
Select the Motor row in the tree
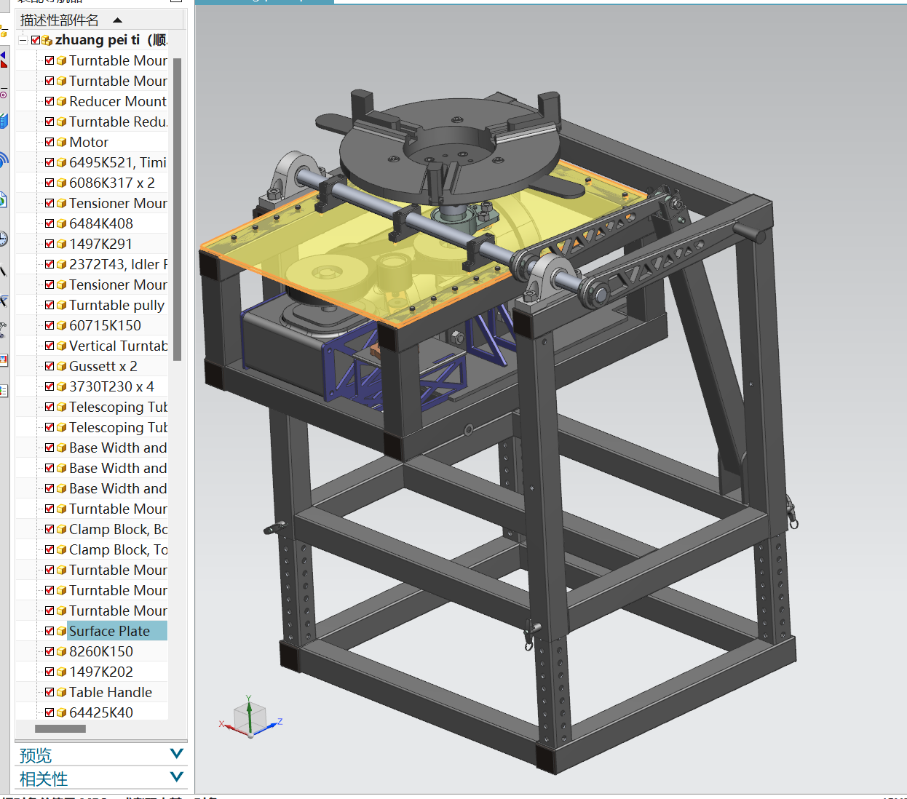(92, 142)
